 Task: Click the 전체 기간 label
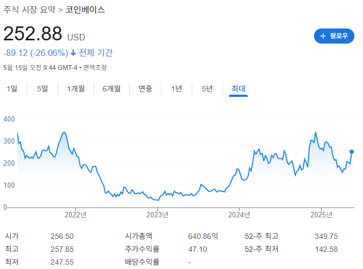pyautogui.click(x=96, y=53)
